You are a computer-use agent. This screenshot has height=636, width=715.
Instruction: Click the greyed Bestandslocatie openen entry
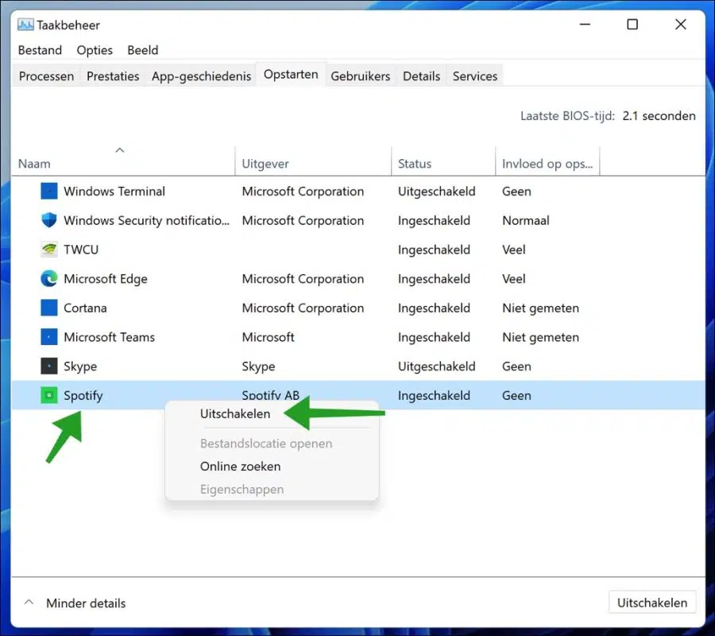point(266,444)
